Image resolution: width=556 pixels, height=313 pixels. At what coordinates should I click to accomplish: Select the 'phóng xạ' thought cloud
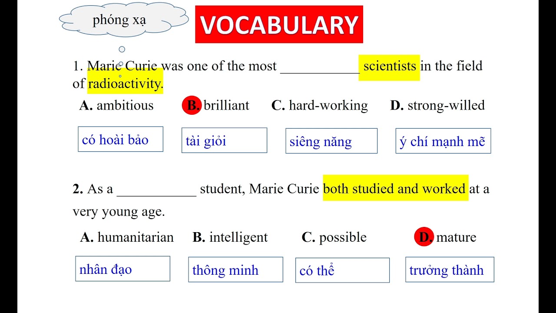pyautogui.click(x=123, y=20)
